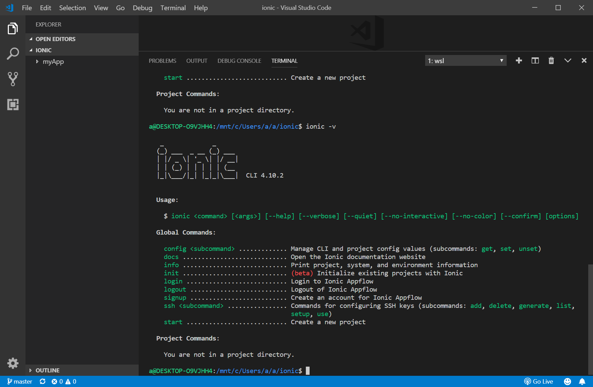Viewport: 593px width, 387px height.
Task: Click the feedback smiley icon
Action: (567, 381)
